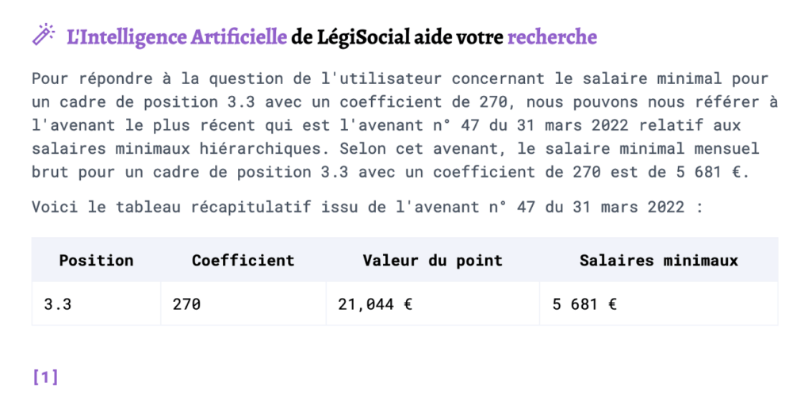
Task: Click the 3.3 position table cell
Action: pyautogui.click(x=96, y=304)
